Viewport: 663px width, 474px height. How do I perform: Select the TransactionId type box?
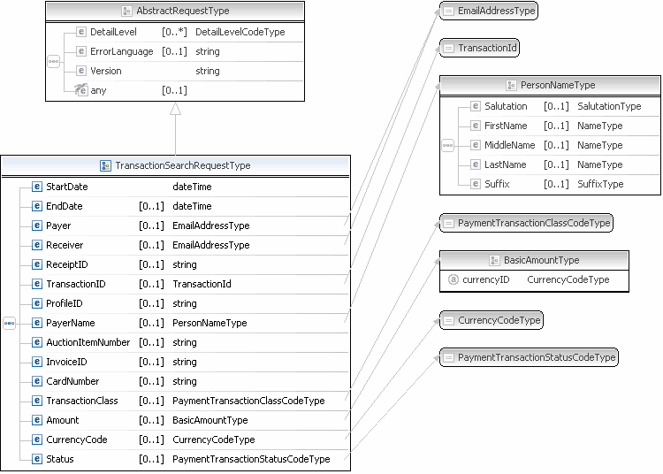(x=479, y=48)
